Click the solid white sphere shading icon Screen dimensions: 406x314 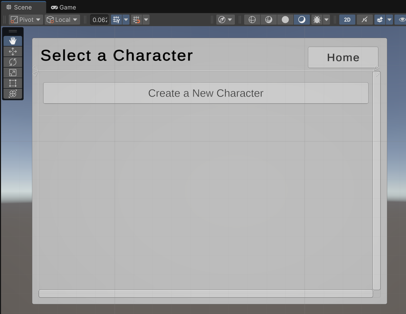pos(285,20)
